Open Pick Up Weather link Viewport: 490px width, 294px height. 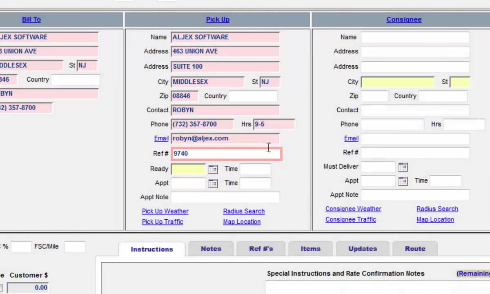(x=165, y=211)
